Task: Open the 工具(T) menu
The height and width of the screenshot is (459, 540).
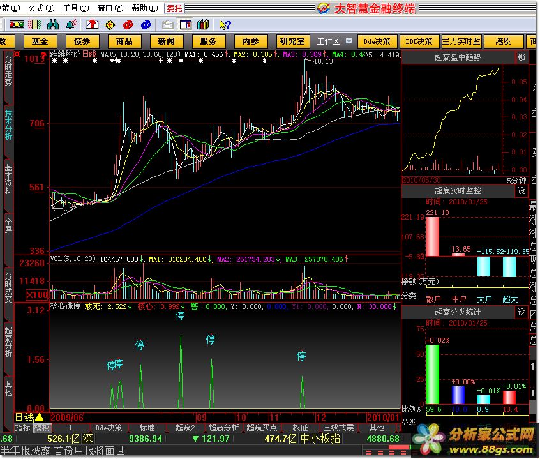Action: (x=76, y=8)
